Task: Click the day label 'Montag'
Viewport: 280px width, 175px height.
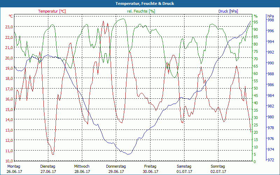Action: point(14,167)
